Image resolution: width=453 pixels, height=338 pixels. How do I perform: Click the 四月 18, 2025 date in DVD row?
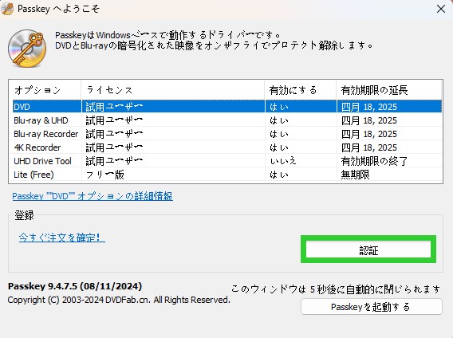click(369, 107)
